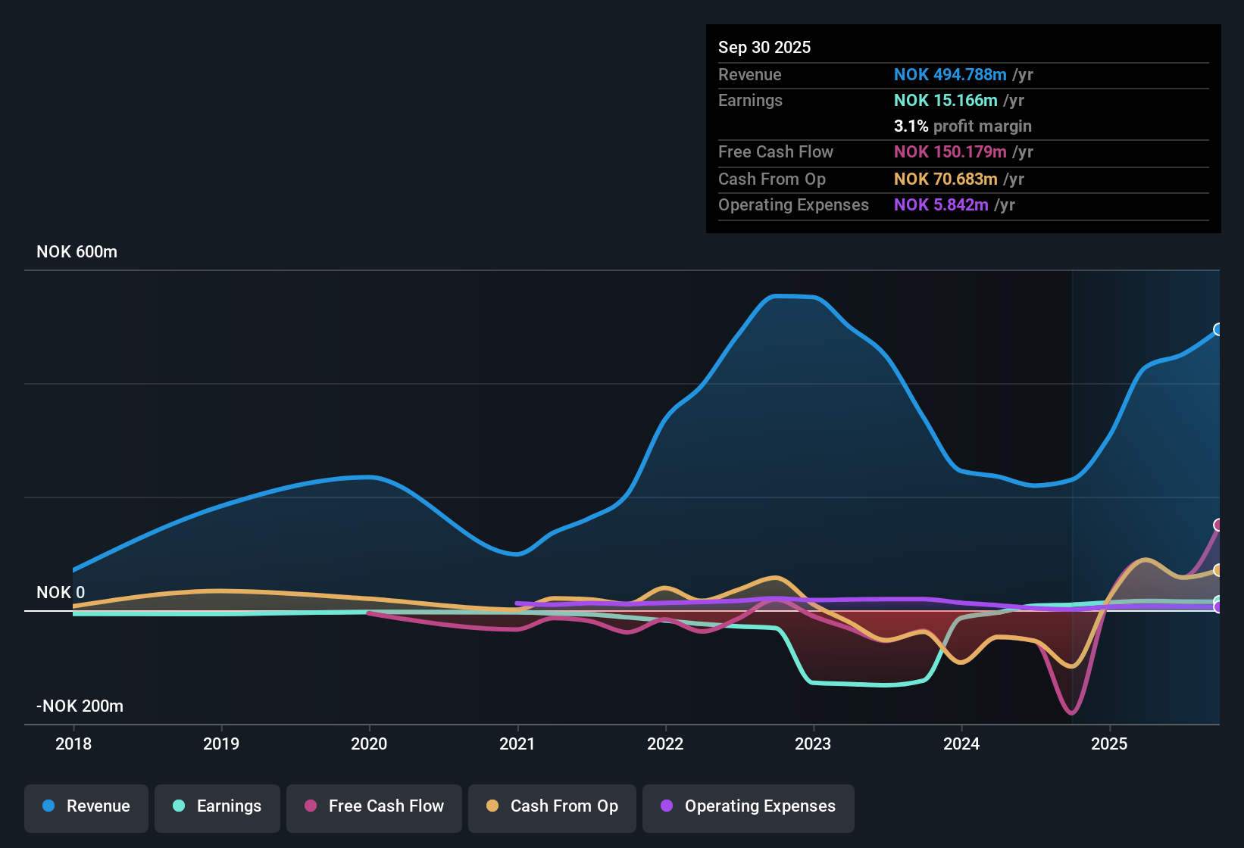Select the Earnings tooltip row
This screenshot has height=848, width=1244.
[962, 100]
